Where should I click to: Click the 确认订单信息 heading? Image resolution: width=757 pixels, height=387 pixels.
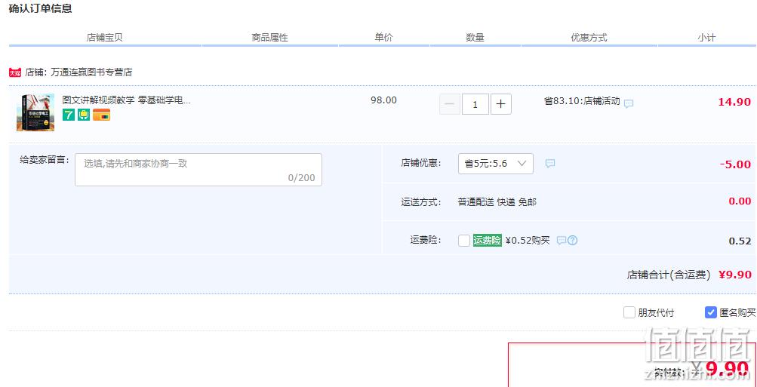pyautogui.click(x=41, y=9)
